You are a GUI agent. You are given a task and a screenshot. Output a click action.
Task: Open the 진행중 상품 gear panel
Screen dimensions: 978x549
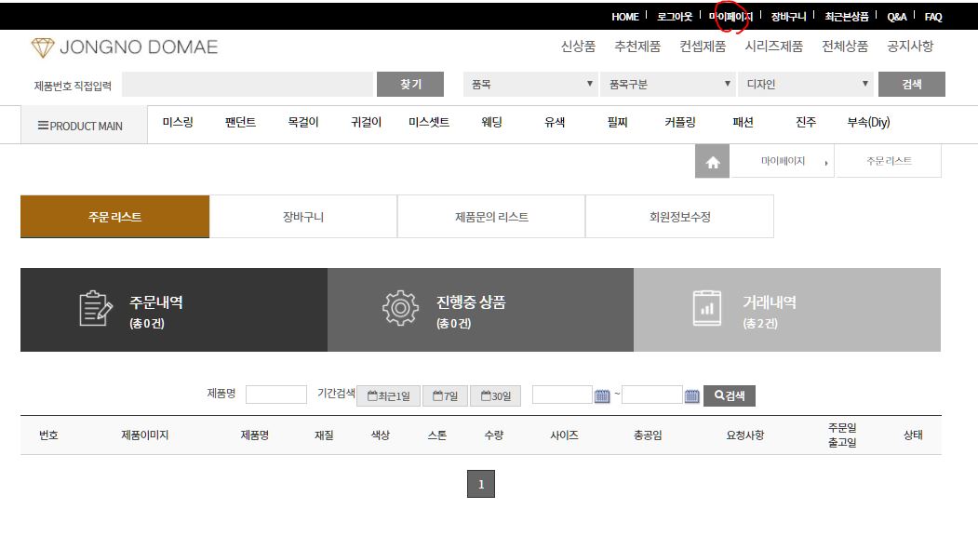click(x=480, y=310)
